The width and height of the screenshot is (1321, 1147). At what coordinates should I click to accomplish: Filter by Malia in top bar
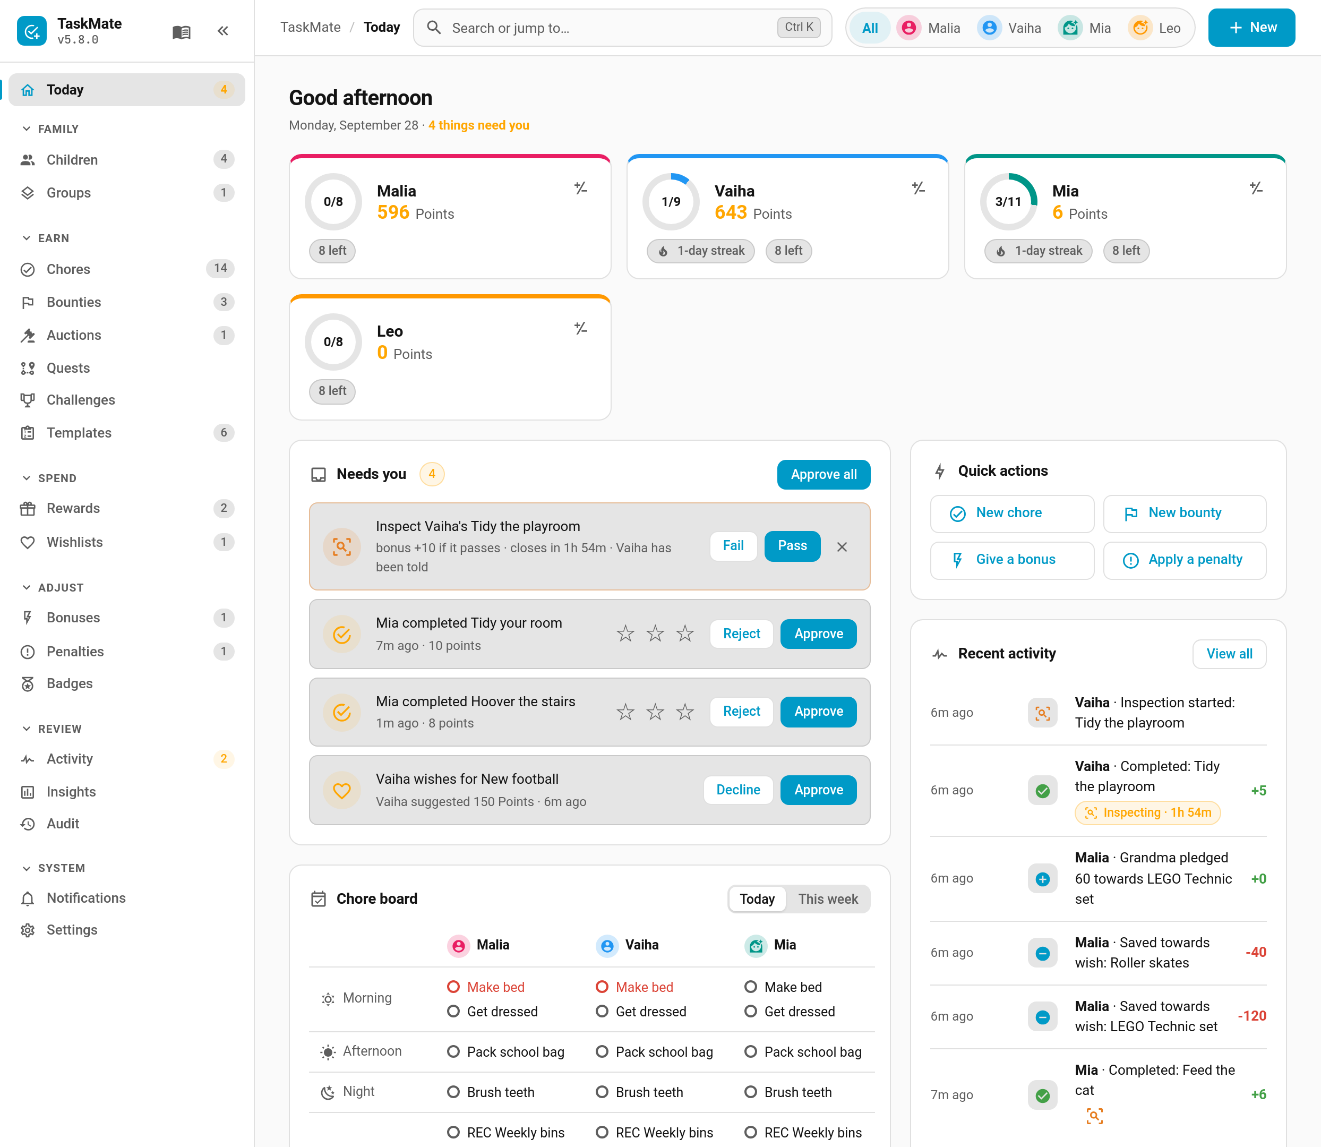(929, 28)
